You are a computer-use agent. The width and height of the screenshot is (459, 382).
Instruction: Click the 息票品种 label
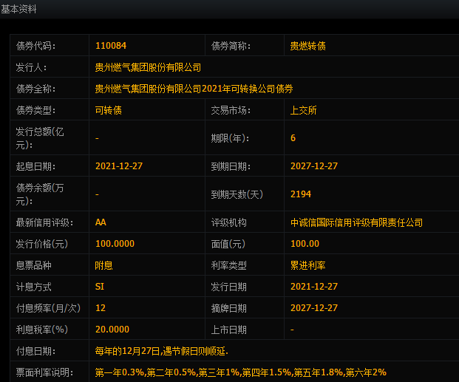pyautogui.click(x=34, y=265)
